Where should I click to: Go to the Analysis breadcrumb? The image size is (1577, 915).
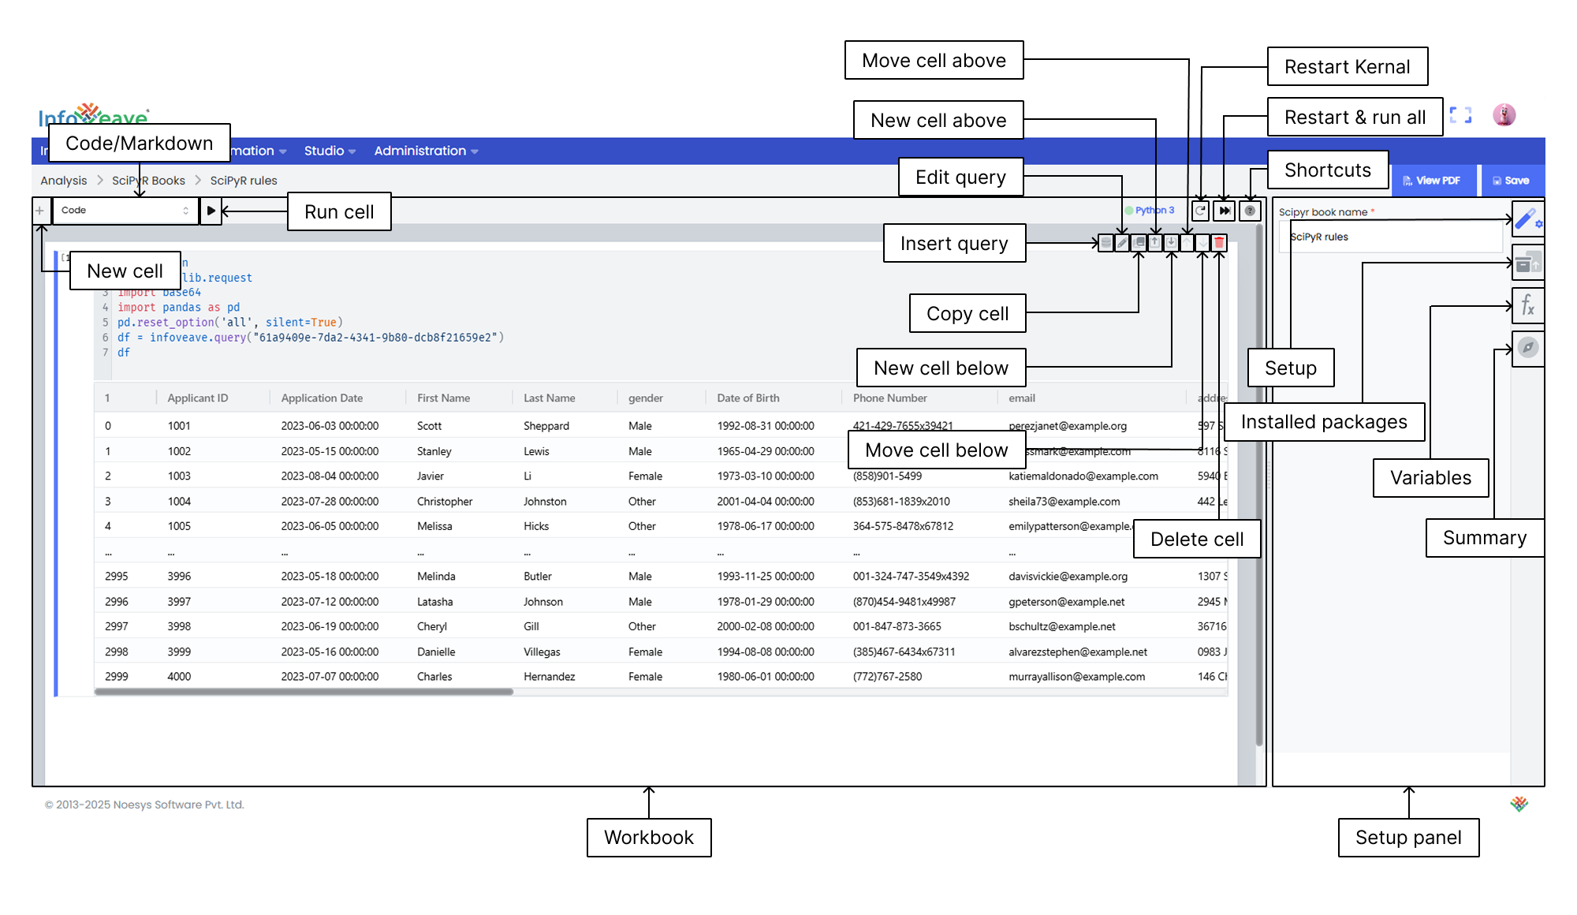coord(64,181)
